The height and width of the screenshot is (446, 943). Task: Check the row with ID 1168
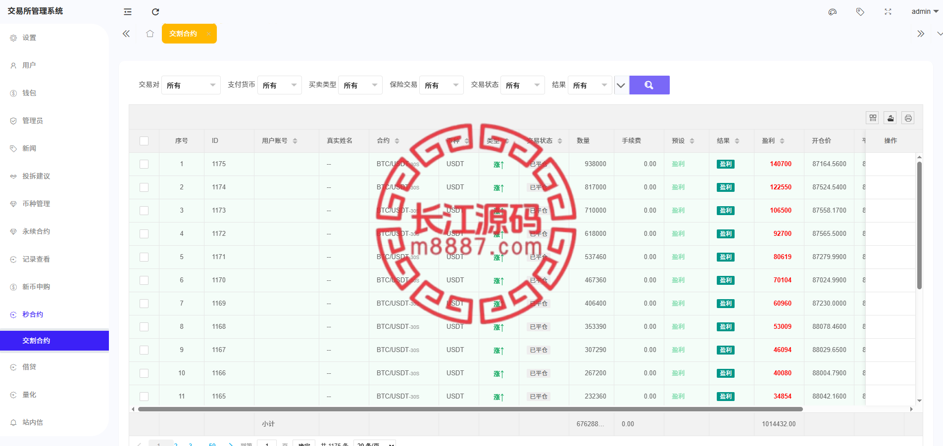144,327
